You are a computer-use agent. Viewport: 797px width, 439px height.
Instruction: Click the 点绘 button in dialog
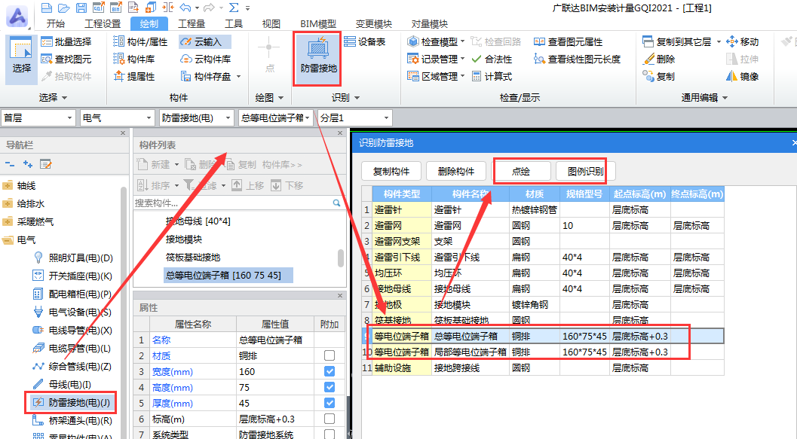click(x=521, y=171)
